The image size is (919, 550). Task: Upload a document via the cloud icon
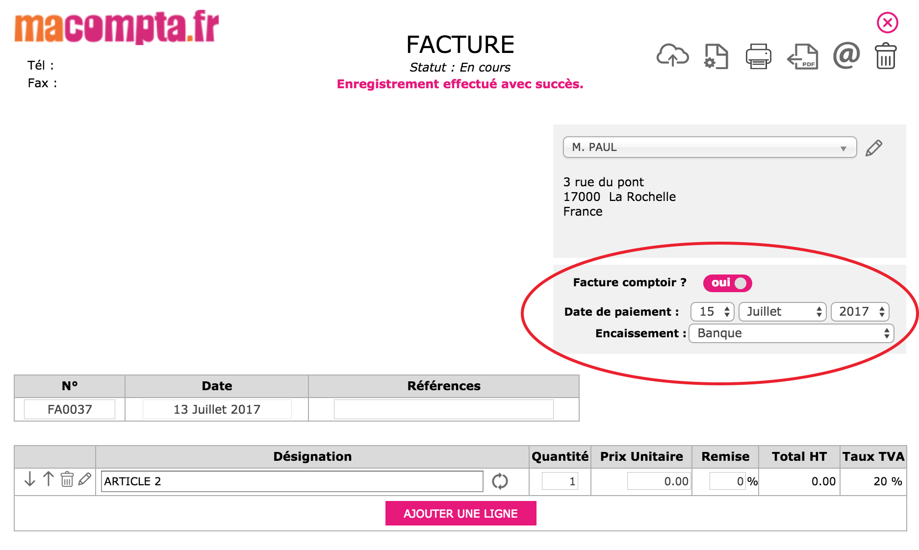[672, 55]
